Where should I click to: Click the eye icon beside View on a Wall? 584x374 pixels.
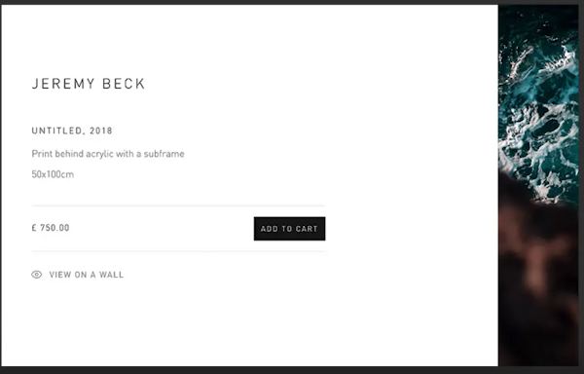click(37, 275)
